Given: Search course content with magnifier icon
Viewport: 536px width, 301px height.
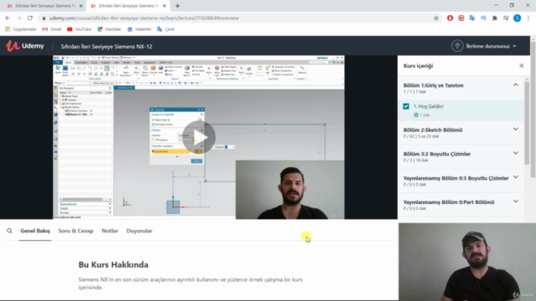Looking at the screenshot, I should [x=9, y=231].
